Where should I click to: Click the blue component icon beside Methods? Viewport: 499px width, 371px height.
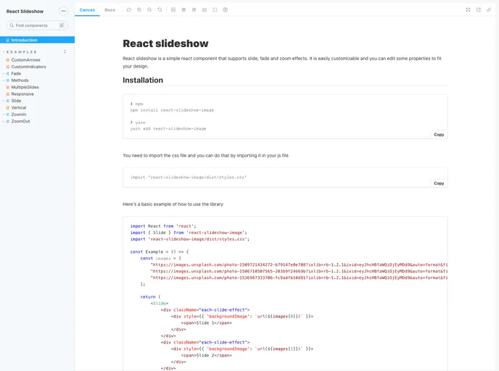[x=8, y=80]
